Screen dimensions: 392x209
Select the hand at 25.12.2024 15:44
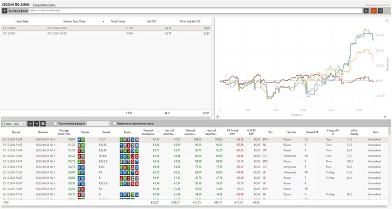click(194, 151)
